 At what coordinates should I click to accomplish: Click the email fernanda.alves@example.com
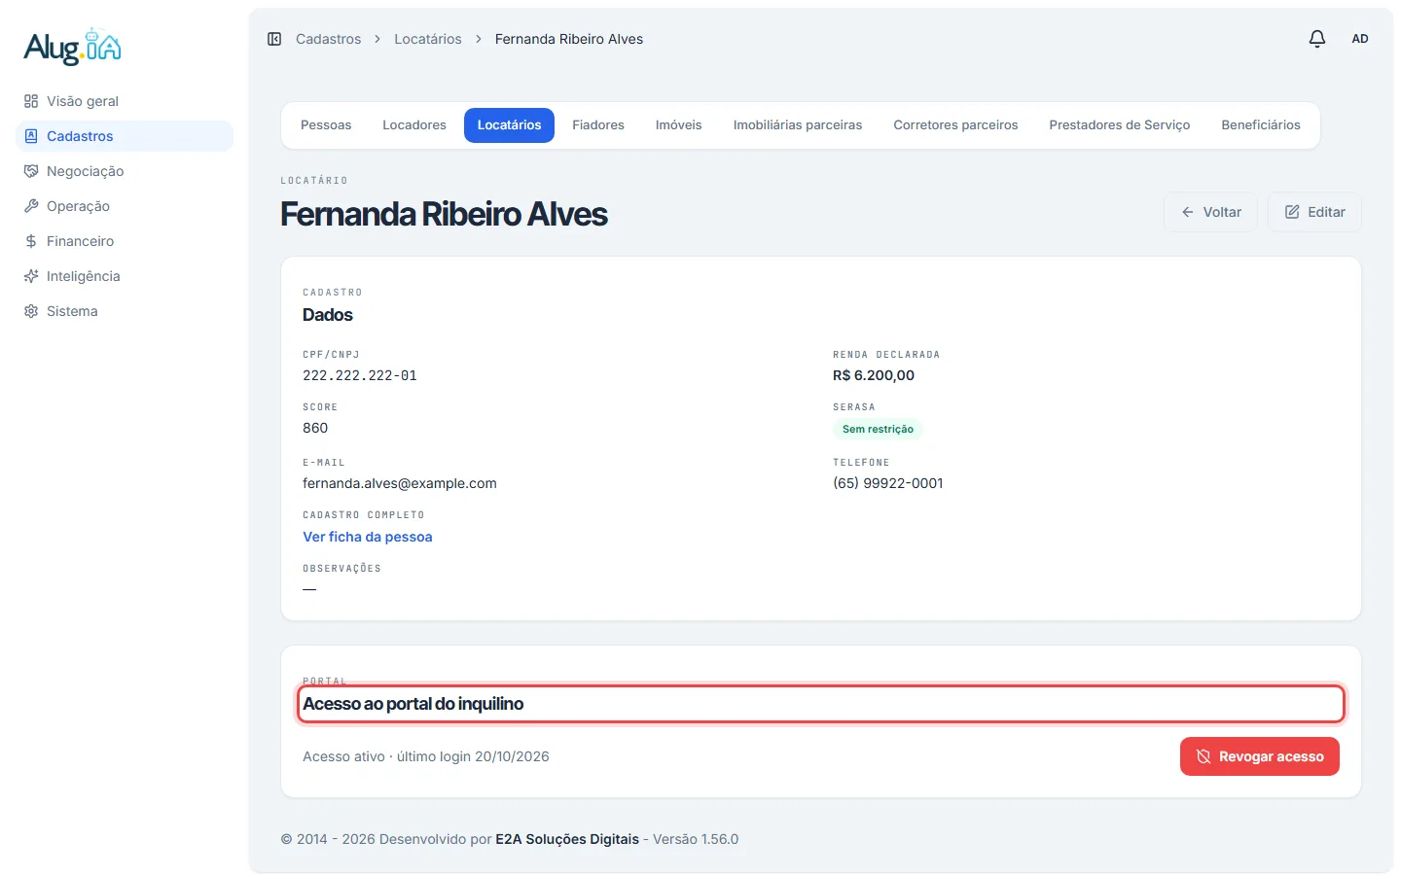[x=400, y=483]
